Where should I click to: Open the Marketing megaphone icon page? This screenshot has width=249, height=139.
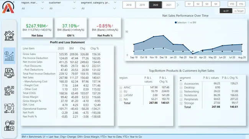point(9,91)
